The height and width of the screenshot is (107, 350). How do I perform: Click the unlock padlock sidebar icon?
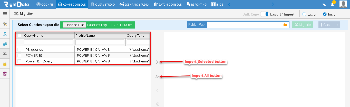point(5,64)
